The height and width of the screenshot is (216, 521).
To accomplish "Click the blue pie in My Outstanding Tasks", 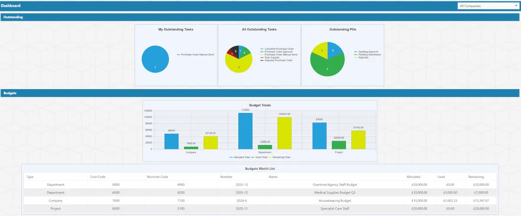I will (x=155, y=59).
